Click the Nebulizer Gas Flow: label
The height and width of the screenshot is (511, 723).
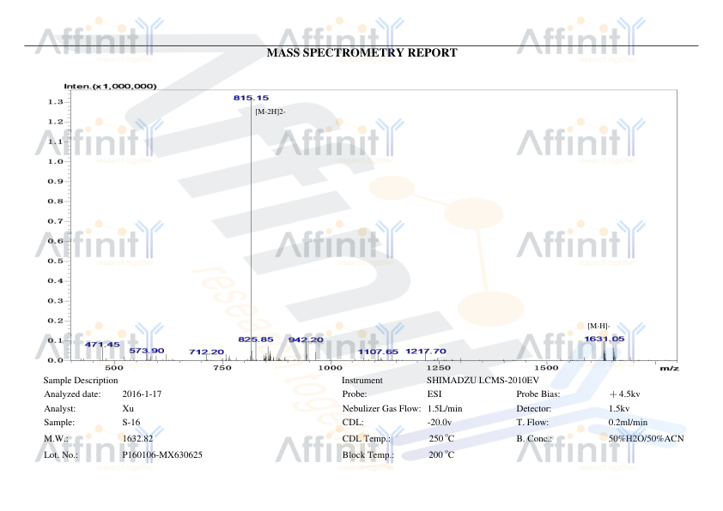point(382,408)
